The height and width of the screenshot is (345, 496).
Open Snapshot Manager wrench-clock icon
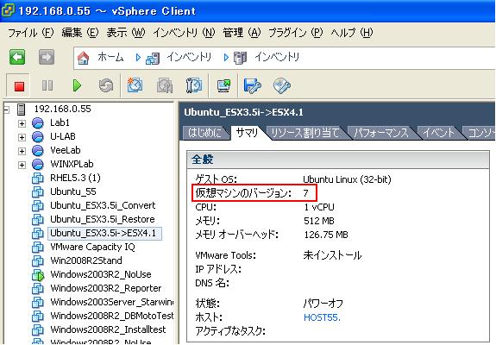[x=194, y=85]
